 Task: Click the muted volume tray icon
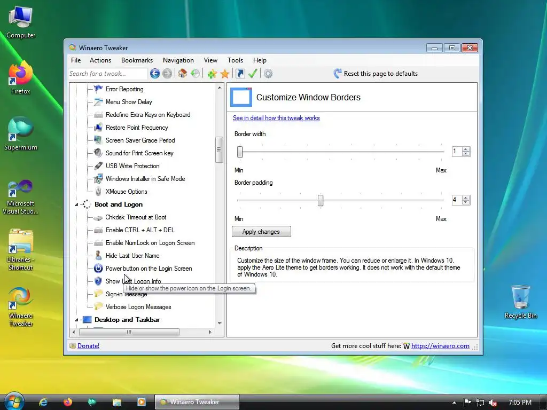(x=493, y=403)
